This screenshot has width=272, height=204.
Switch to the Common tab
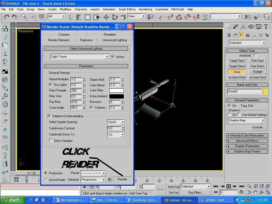click(64, 34)
